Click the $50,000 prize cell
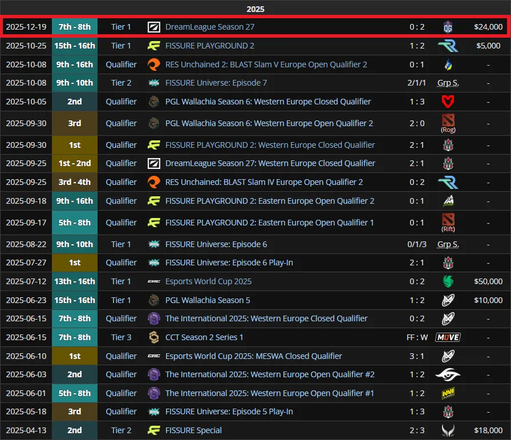 pos(488,281)
